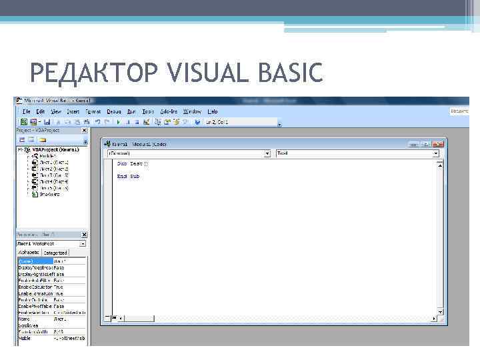Open the Tools menu
This screenshot has height=360, width=480.
coord(148,111)
